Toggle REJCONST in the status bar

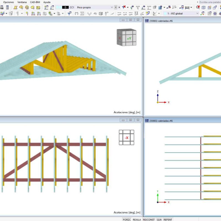coord(149,219)
